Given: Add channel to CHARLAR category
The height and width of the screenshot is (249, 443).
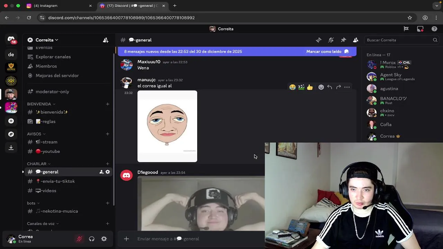Looking at the screenshot, I should [x=108, y=164].
